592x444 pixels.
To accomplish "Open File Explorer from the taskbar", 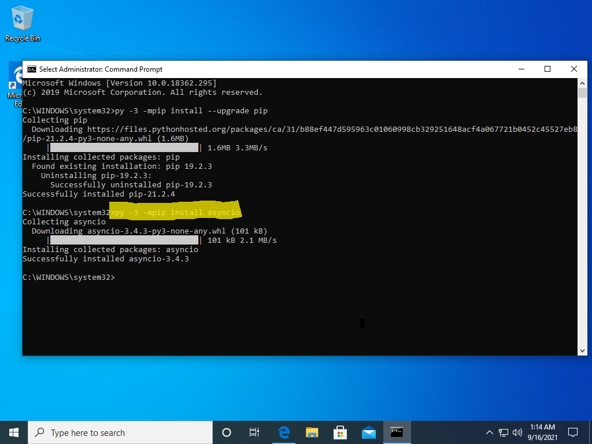I will tap(312, 432).
